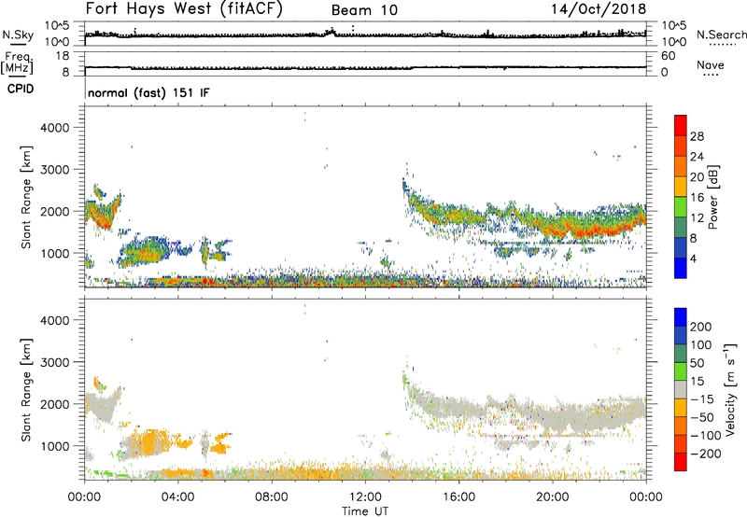Click the 'Nave' legend label
The image size is (747, 517).
pyautogui.click(x=711, y=64)
